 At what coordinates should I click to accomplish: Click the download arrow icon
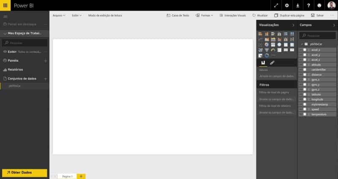298,5
